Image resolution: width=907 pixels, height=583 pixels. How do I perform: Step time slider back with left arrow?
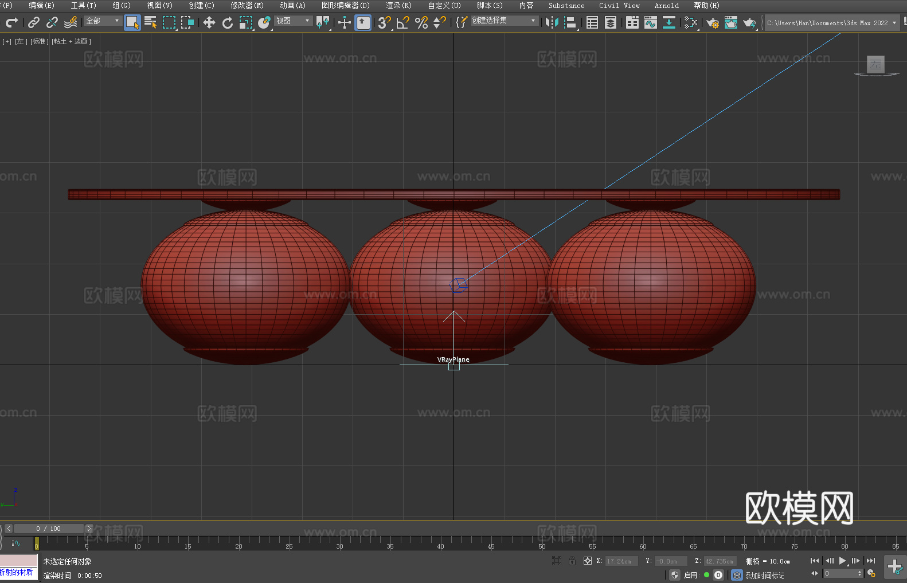[x=9, y=529]
